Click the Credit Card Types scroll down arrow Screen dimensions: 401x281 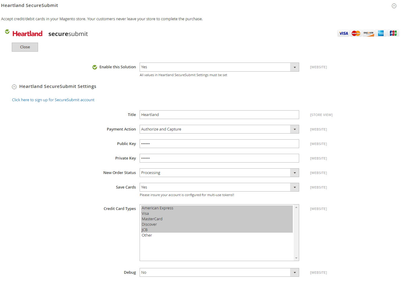point(296,258)
